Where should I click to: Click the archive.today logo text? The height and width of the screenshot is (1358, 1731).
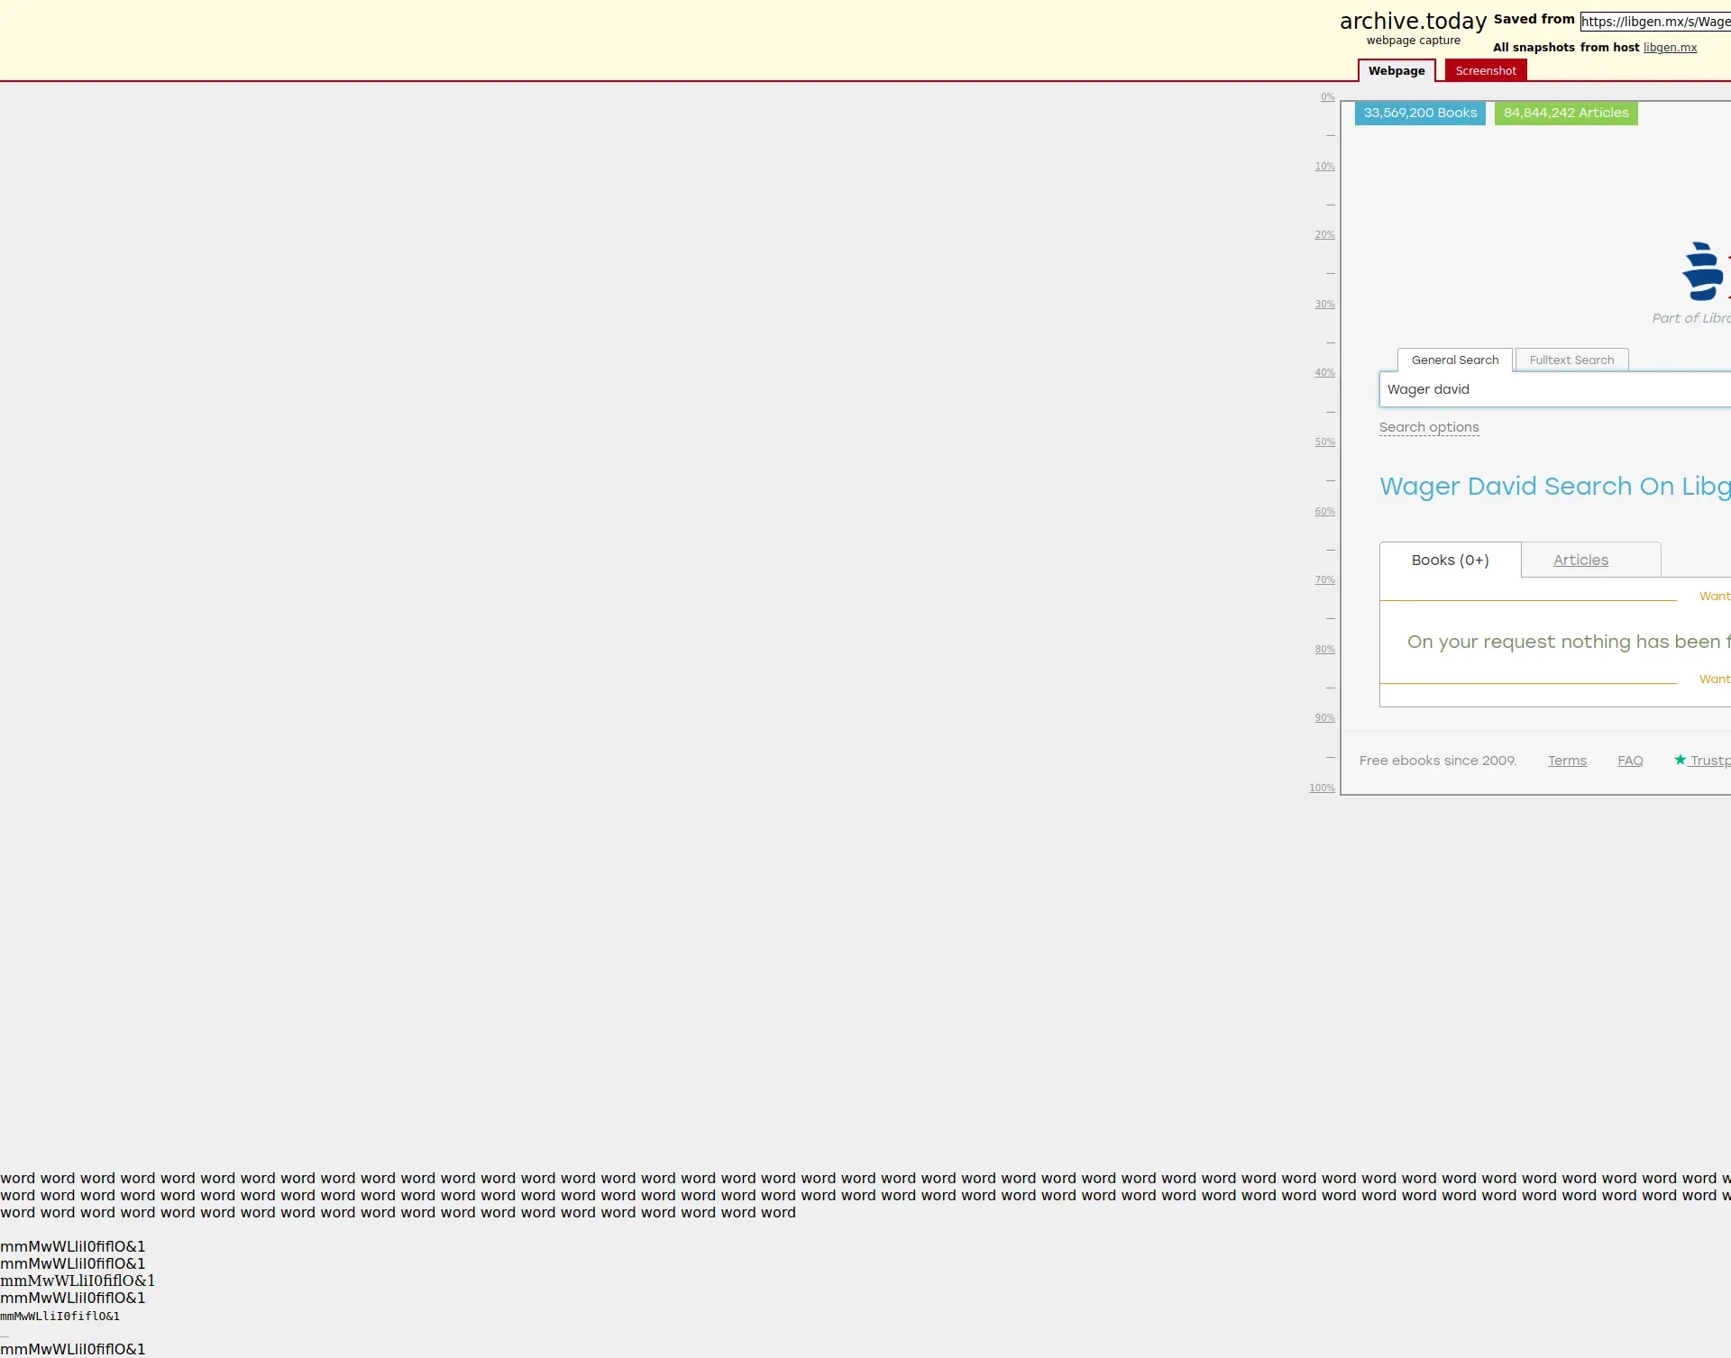click(1412, 22)
